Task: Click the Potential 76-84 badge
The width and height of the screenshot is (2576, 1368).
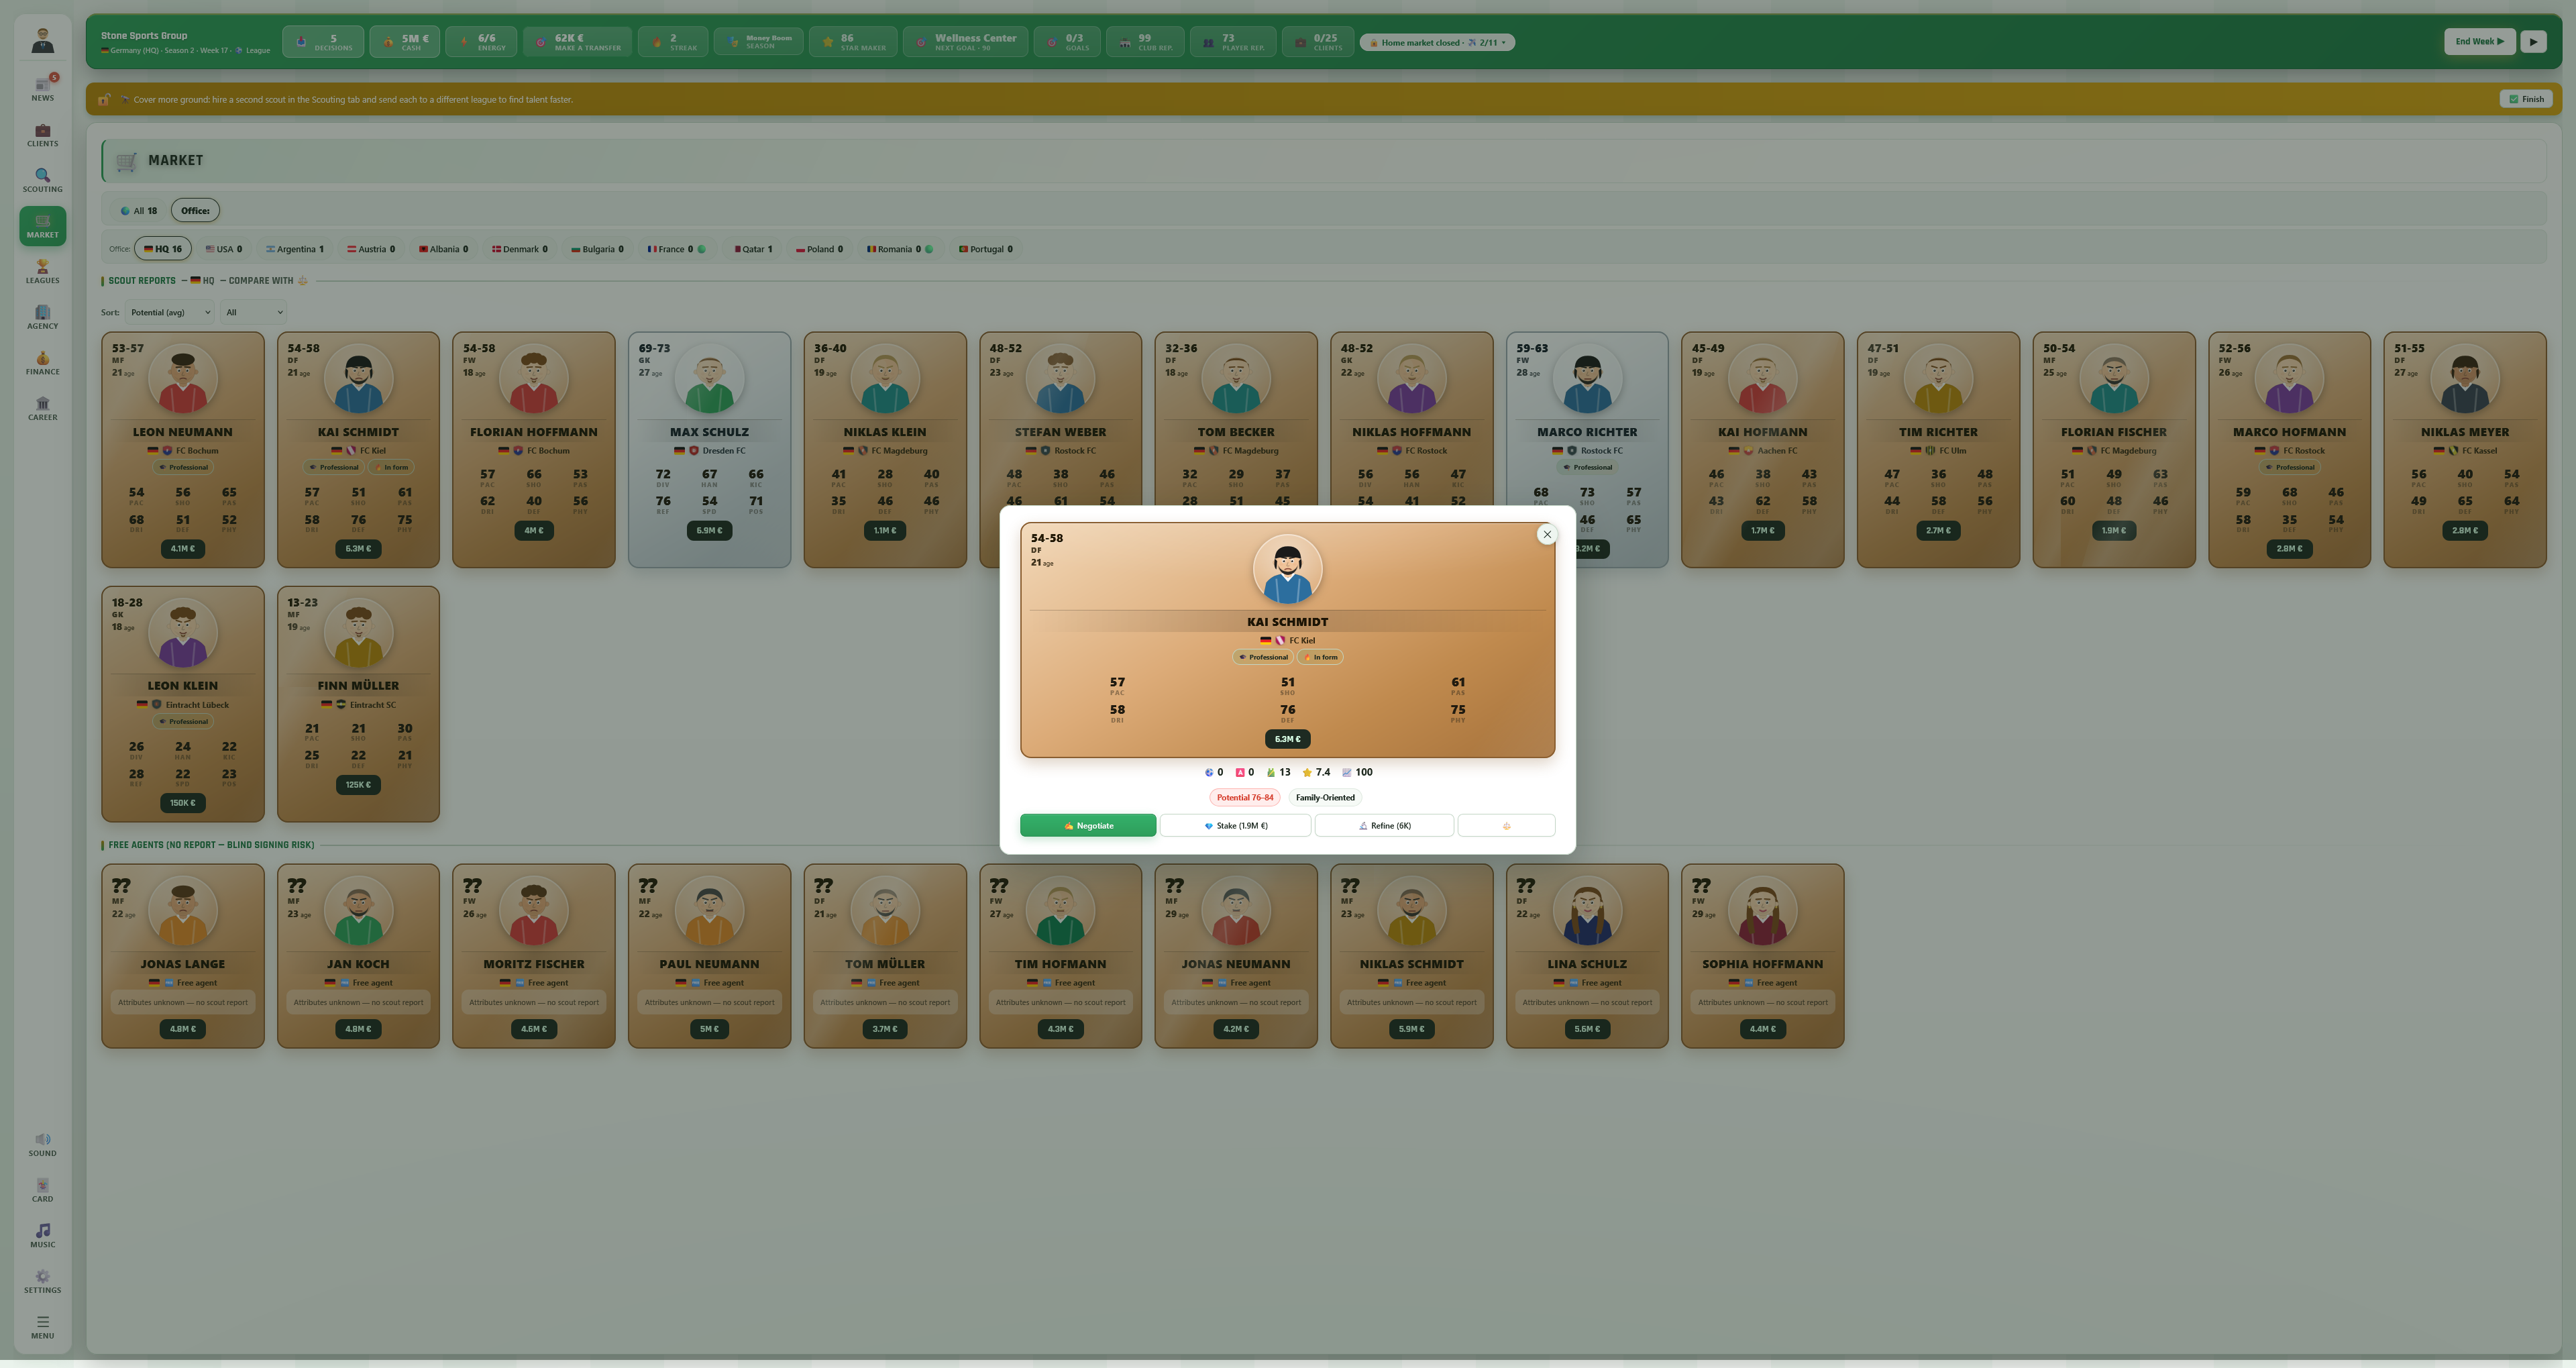Action: [1244, 798]
